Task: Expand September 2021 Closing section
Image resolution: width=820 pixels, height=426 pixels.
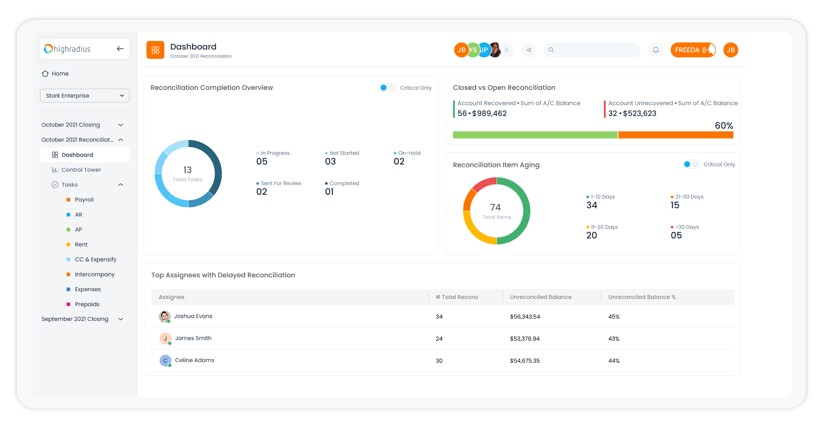Action: [x=121, y=319]
